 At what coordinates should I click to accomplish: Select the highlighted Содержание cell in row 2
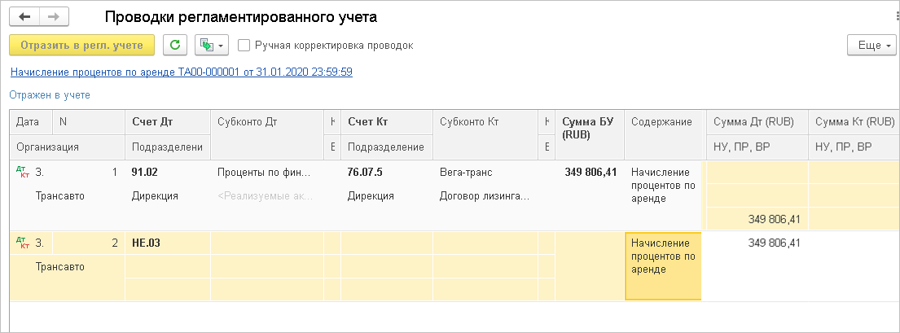click(x=663, y=266)
